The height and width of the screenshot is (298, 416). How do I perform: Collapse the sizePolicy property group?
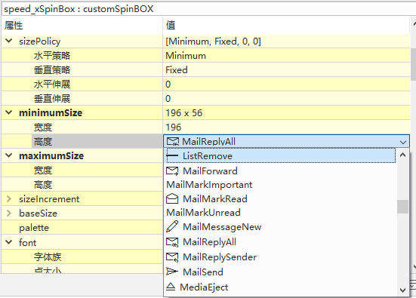9,41
